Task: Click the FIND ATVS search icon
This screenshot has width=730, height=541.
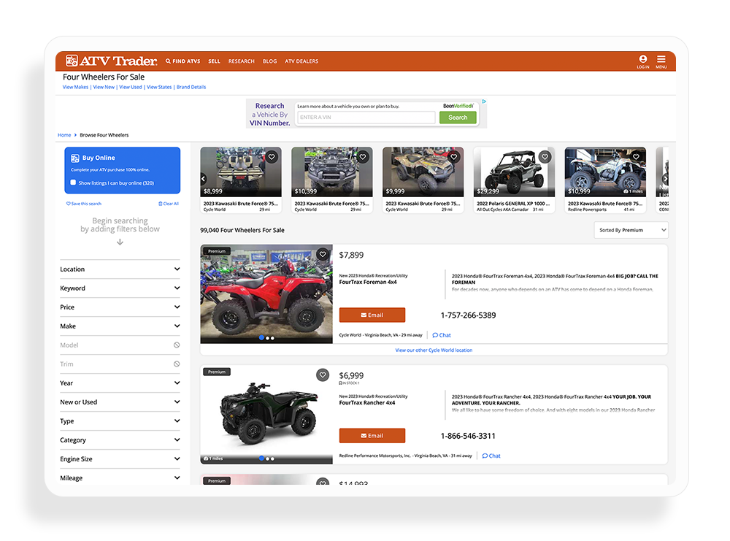Action: click(166, 61)
